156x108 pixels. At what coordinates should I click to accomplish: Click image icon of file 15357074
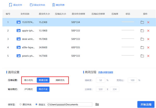click(18, 22)
